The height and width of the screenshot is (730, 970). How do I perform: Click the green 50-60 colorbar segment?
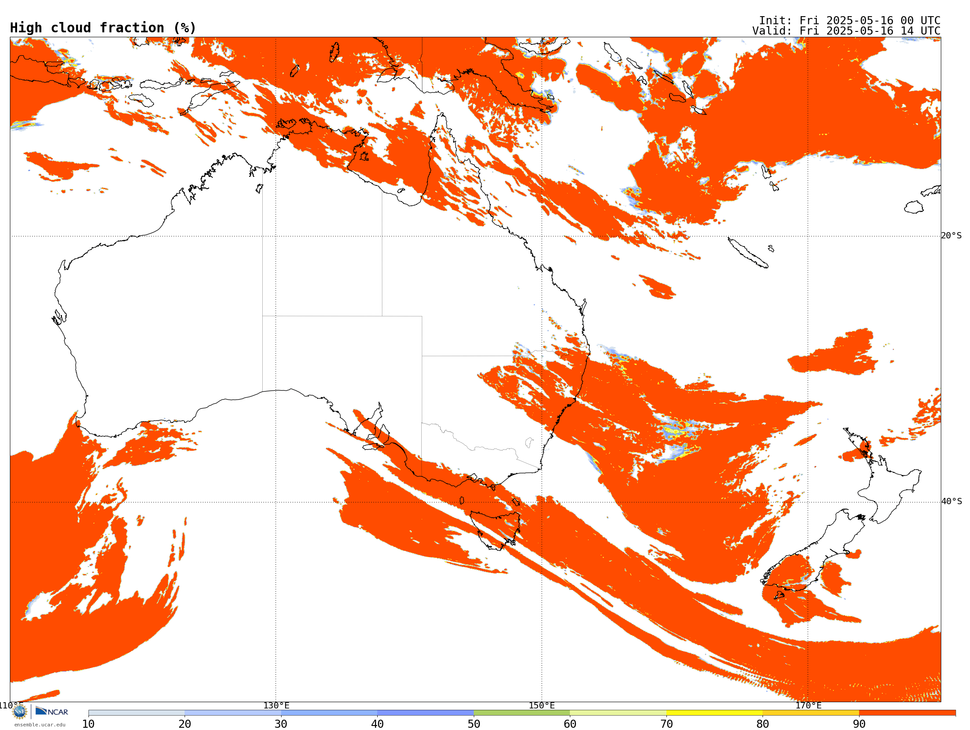[522, 713]
